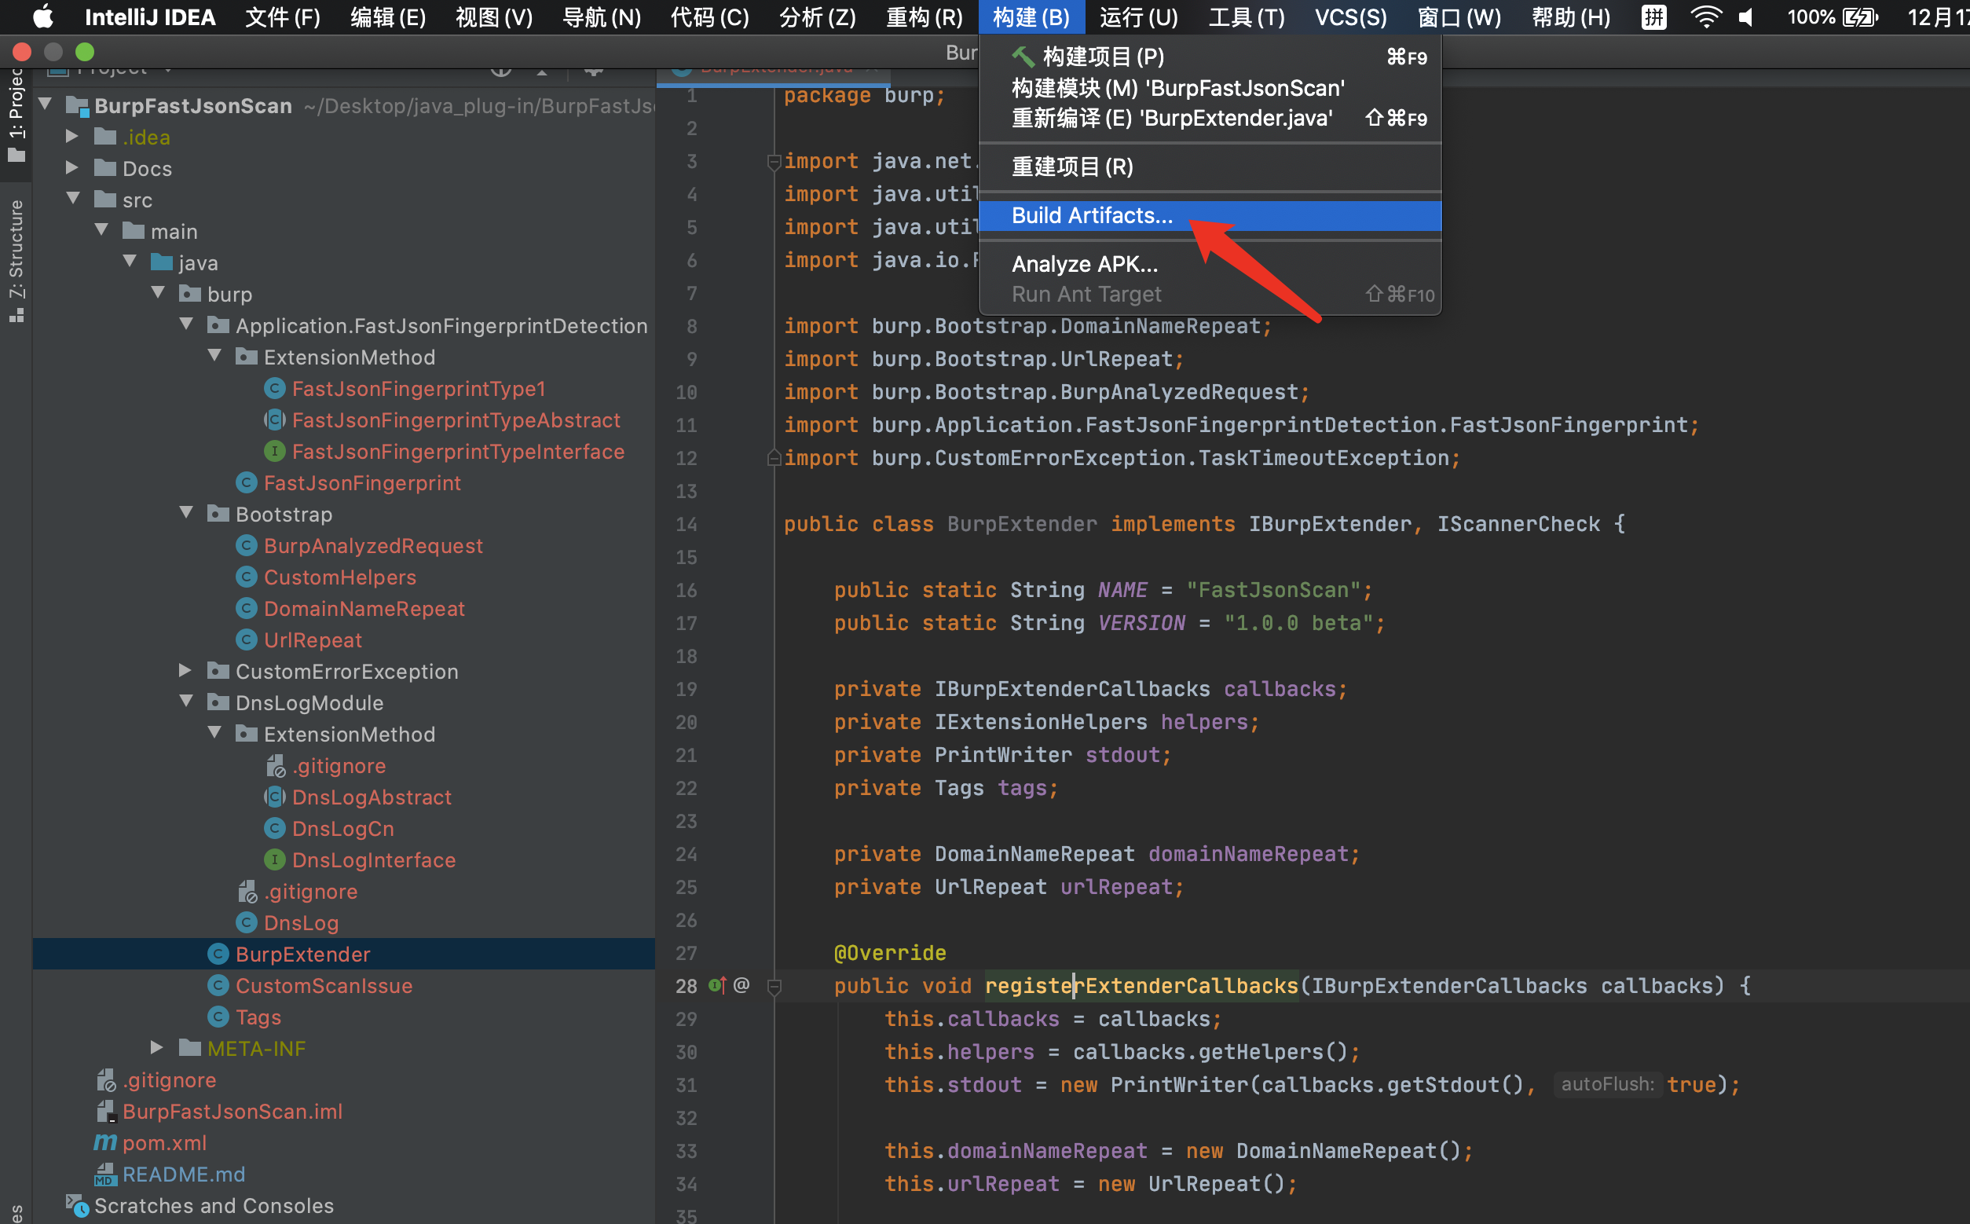1970x1224 pixels.
Task: Choose 重建项目 (R) in the build menu
Action: pyautogui.click(x=1071, y=167)
